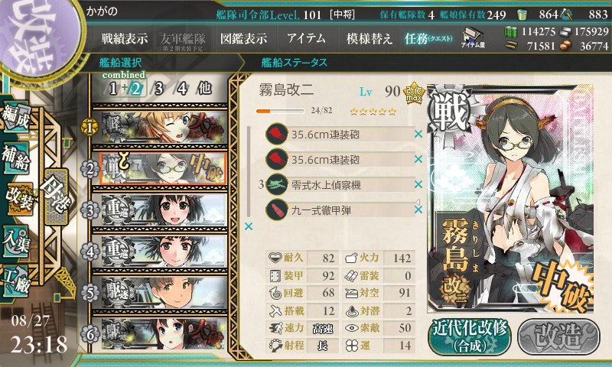Open 任務 quest menu
612x367 pixels.
[x=428, y=38]
